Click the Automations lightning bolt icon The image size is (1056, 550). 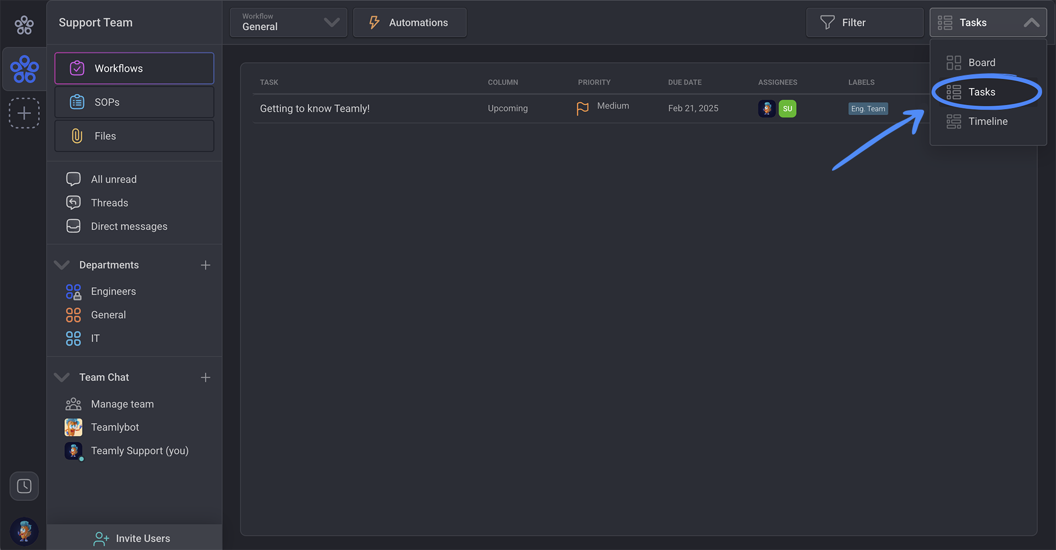tap(374, 23)
